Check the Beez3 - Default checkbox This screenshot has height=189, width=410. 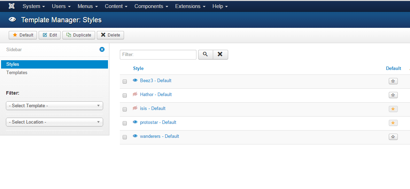125,81
